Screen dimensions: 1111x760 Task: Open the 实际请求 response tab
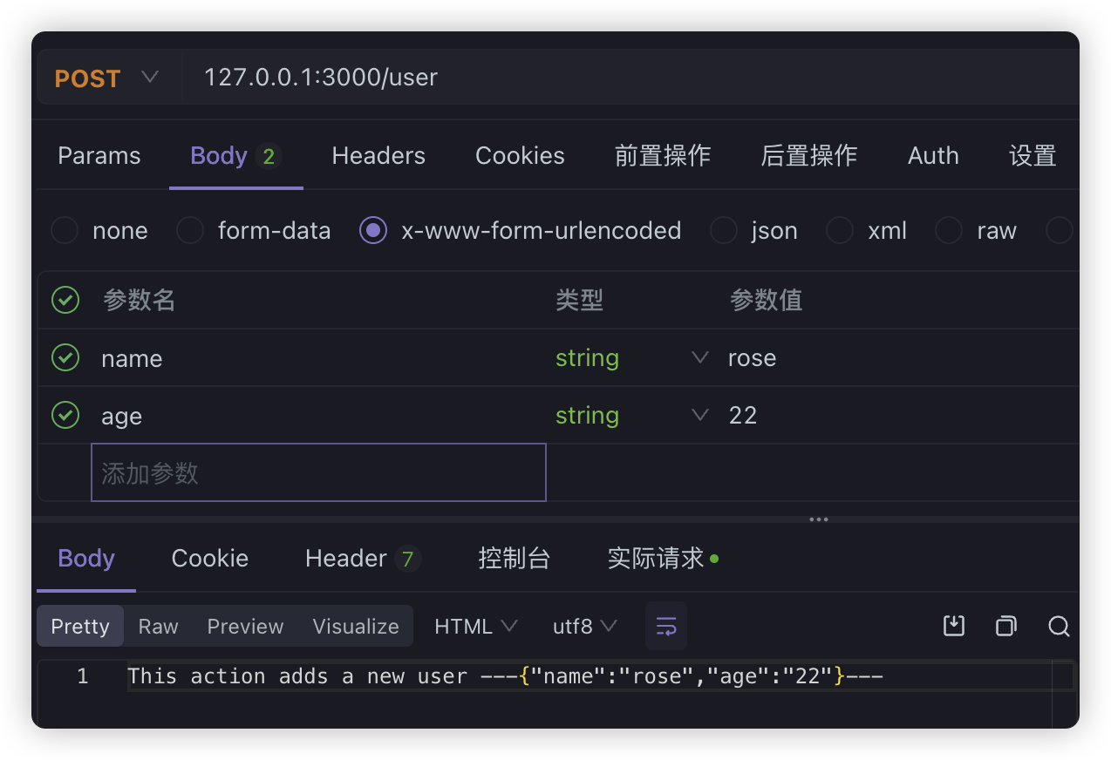(x=655, y=558)
